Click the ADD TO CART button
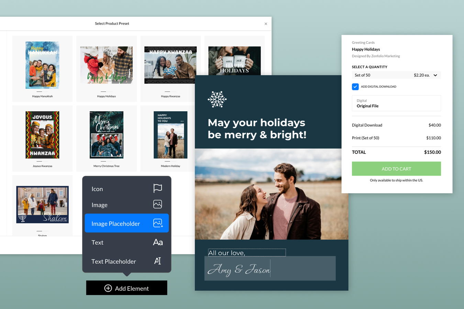Image resolution: width=464 pixels, height=309 pixels. (x=396, y=169)
